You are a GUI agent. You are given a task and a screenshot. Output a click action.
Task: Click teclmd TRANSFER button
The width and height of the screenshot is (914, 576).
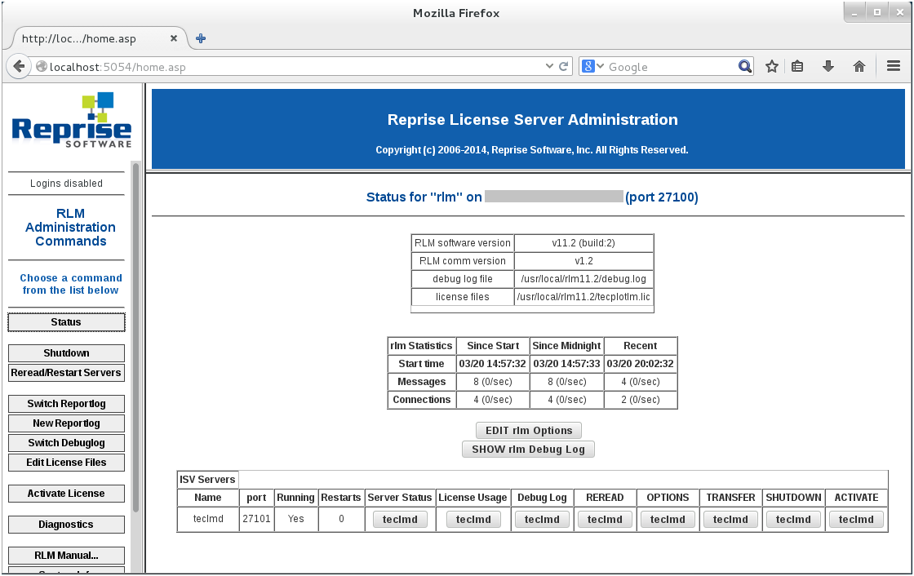tap(730, 520)
